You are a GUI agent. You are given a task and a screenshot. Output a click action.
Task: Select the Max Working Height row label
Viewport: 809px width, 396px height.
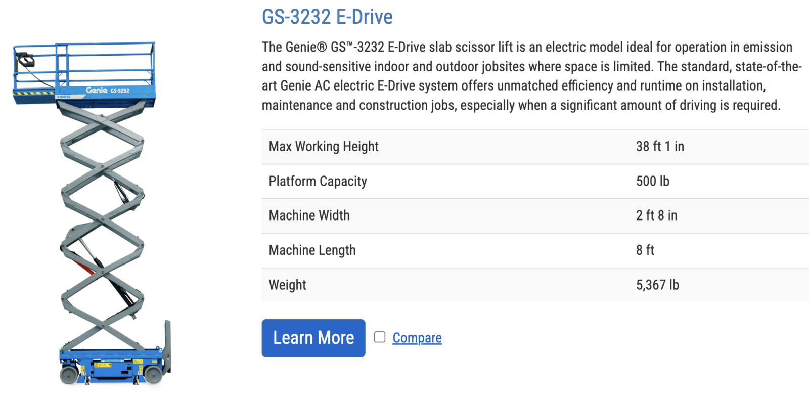(x=324, y=147)
